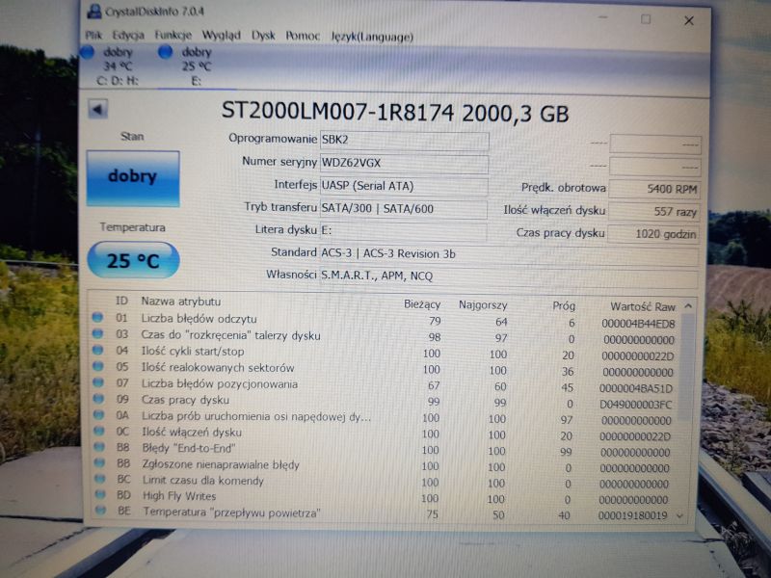The height and width of the screenshot is (578, 771).
Task: Select the Liczba błędów pozycjonowania row
Action: (385, 386)
